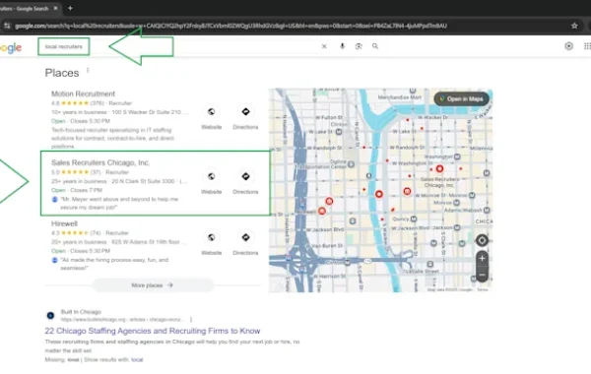This screenshot has height=374, width=591.
Task: Open the Hirewell listing
Action: (64, 223)
